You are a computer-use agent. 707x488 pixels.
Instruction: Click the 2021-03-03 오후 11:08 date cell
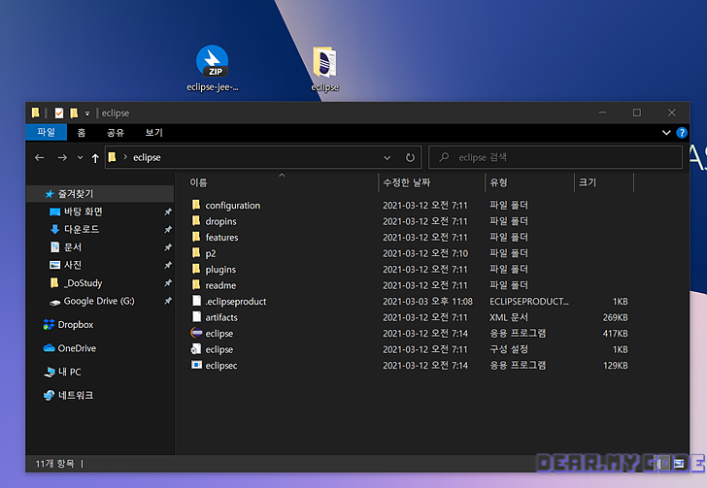427,302
